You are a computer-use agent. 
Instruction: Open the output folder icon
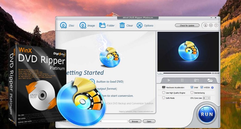[x=210, y=80]
